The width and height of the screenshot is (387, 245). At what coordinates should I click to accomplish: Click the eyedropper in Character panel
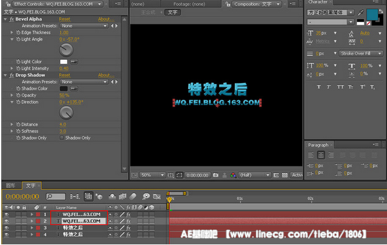pyautogui.click(x=361, y=13)
